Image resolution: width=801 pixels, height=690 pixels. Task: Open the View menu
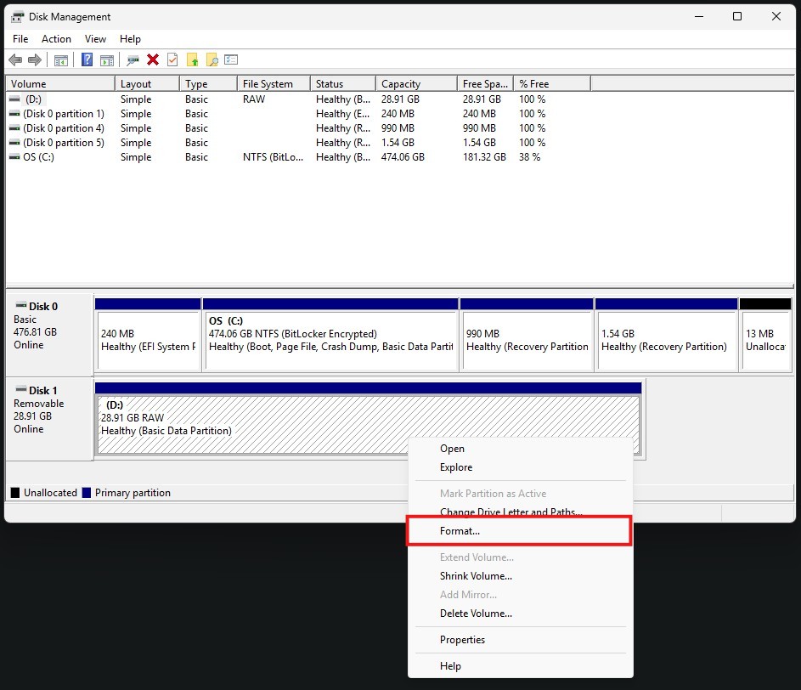pos(94,39)
